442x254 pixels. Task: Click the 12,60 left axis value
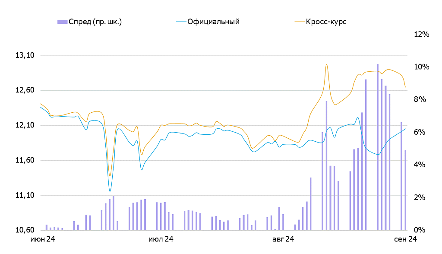point(25,90)
